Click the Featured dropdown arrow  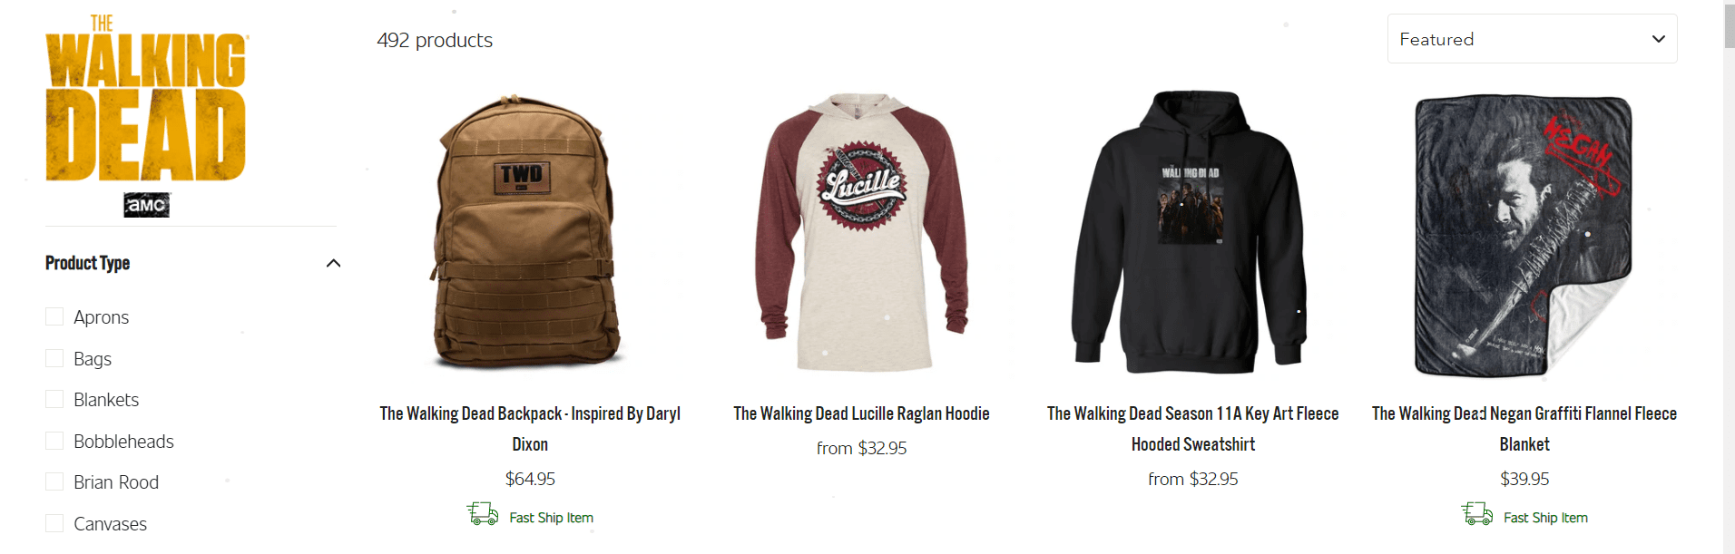[x=1658, y=39]
